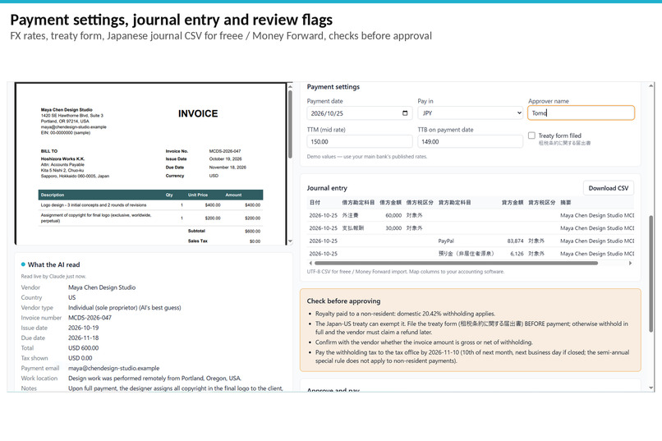This screenshot has height=441, width=662.
Task: Tick the Treaty form filed checkbox
Action: [531, 136]
